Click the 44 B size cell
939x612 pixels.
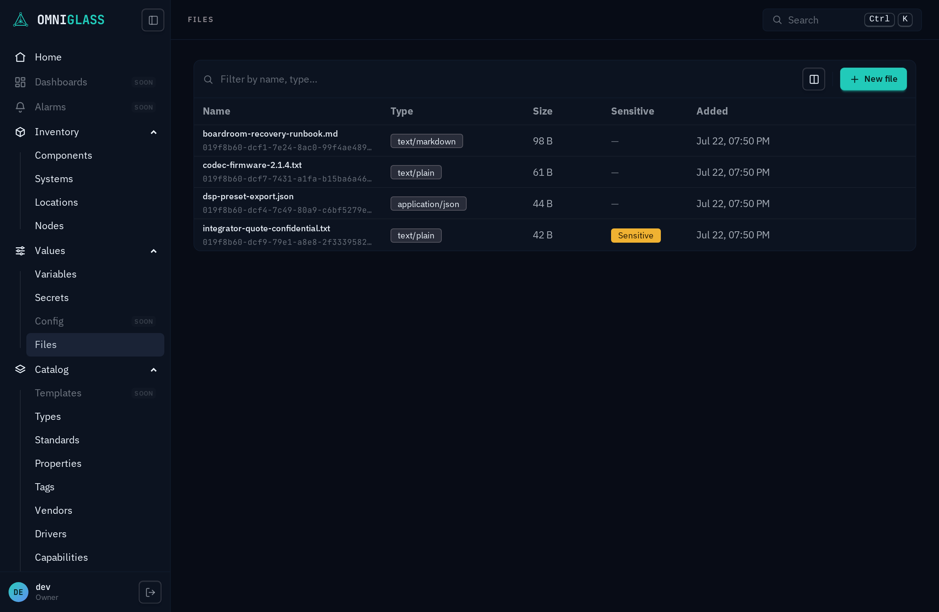click(542, 204)
